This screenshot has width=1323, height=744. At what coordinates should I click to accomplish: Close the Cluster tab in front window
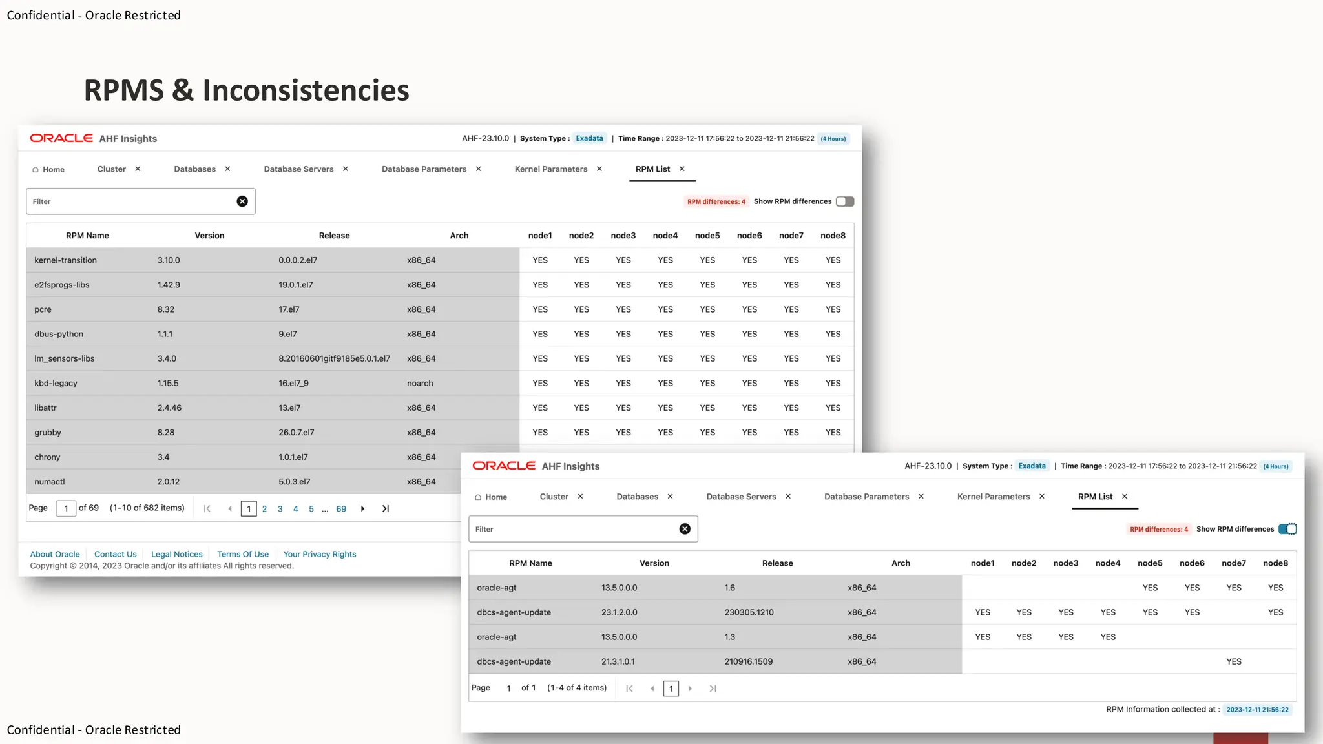[580, 497]
